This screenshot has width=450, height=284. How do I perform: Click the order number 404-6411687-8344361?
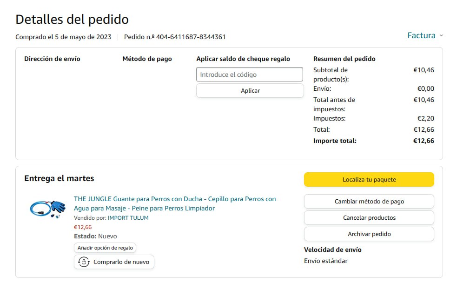191,37
